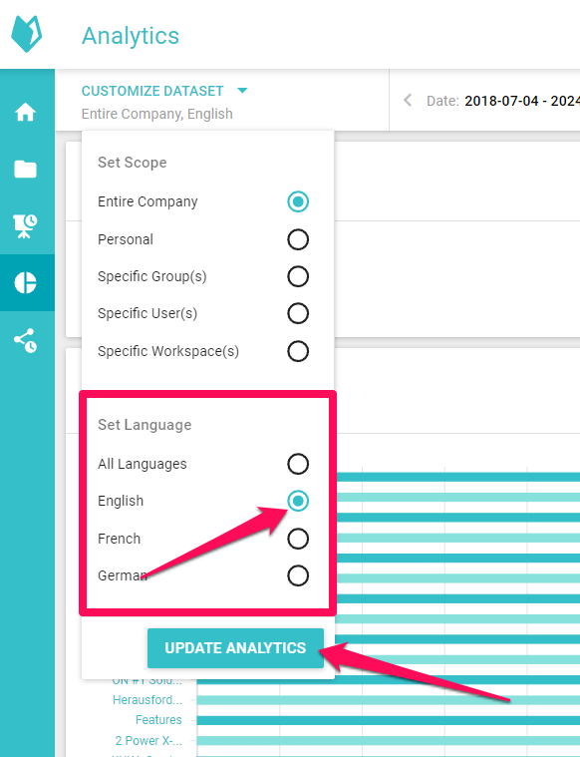Click the teal fox logo

[x=27, y=34]
